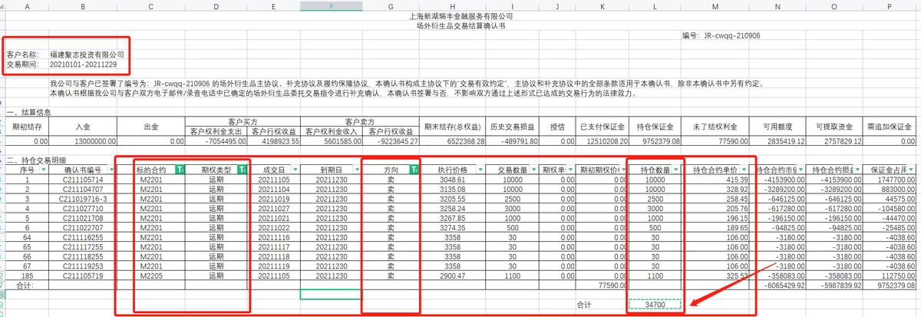Screen dimensions: 921x317
Task: Select column header L
Action: point(654,5)
